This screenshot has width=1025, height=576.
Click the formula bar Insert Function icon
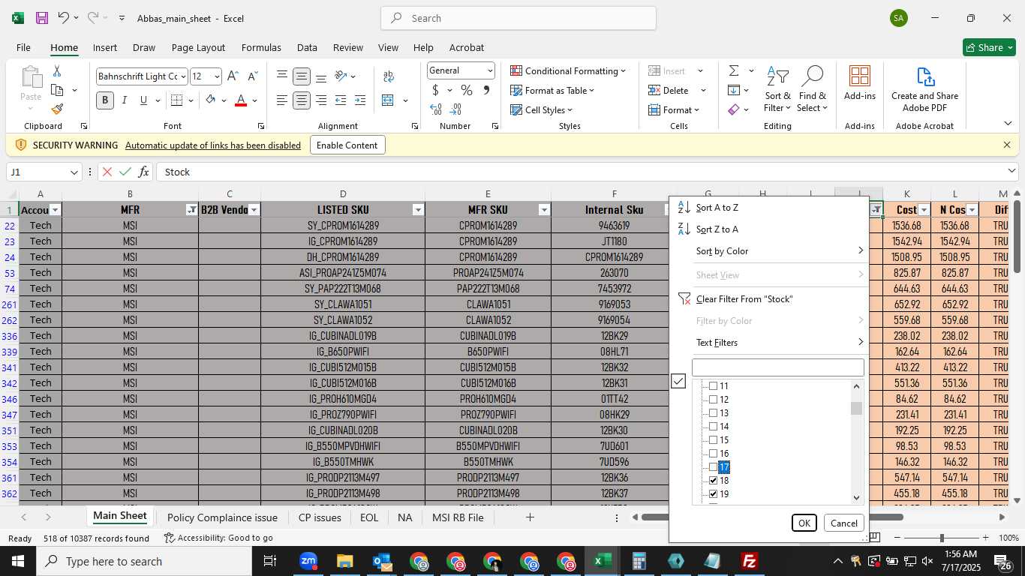[144, 172]
